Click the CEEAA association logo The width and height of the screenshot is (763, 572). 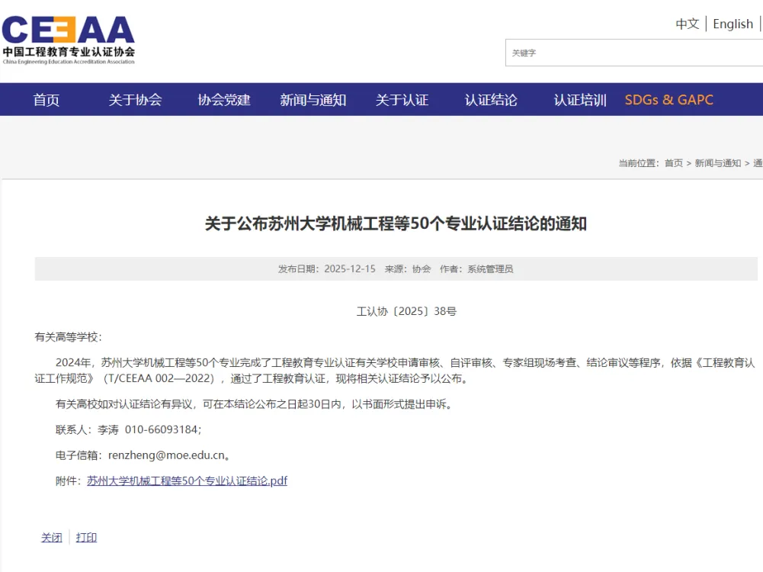(x=69, y=40)
